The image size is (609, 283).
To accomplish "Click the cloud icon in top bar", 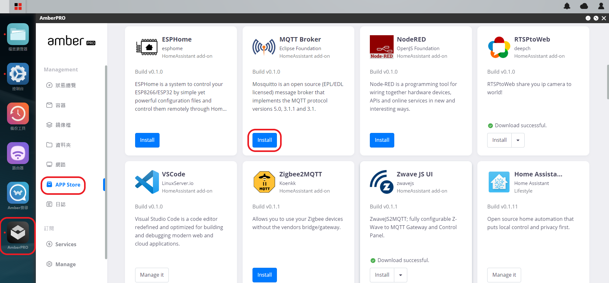I will click(x=584, y=6).
